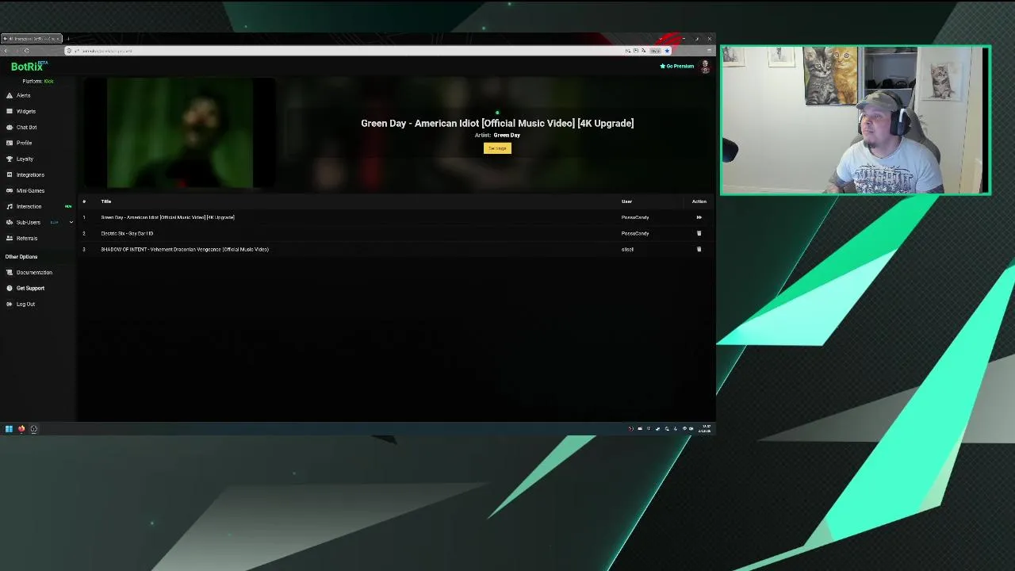Viewport: 1015px width, 571px height.
Task: Click the Title column header
Action: tap(106, 201)
